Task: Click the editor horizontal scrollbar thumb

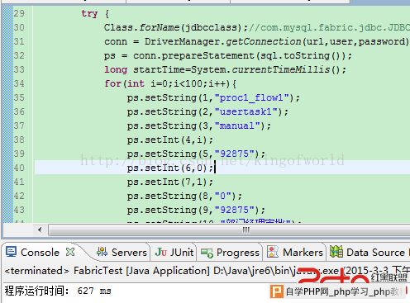Action: 229,230
